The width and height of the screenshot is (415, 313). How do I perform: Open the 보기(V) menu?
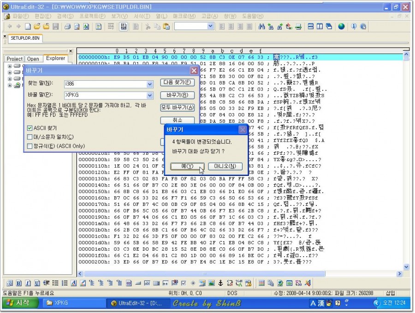119,16
